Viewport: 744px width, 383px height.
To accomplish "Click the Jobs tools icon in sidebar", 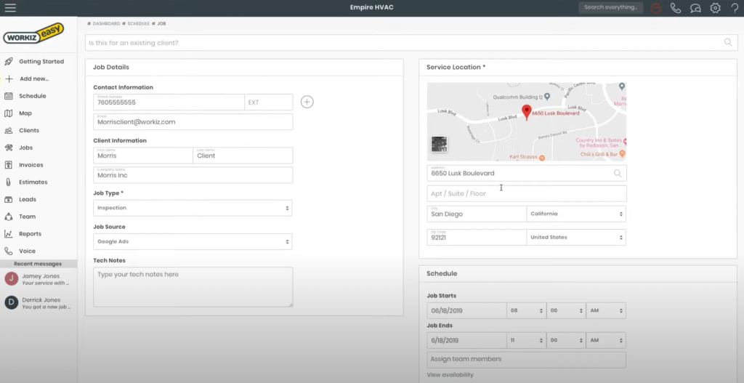I will [9, 148].
